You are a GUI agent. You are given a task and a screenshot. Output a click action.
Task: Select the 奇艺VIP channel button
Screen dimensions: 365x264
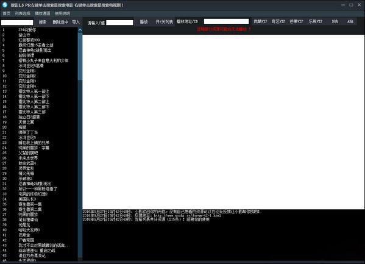pyautogui.click(x=278, y=21)
